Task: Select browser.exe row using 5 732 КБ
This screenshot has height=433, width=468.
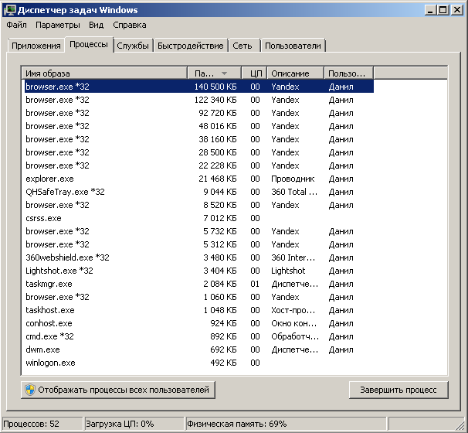Action: pyautogui.click(x=198, y=231)
